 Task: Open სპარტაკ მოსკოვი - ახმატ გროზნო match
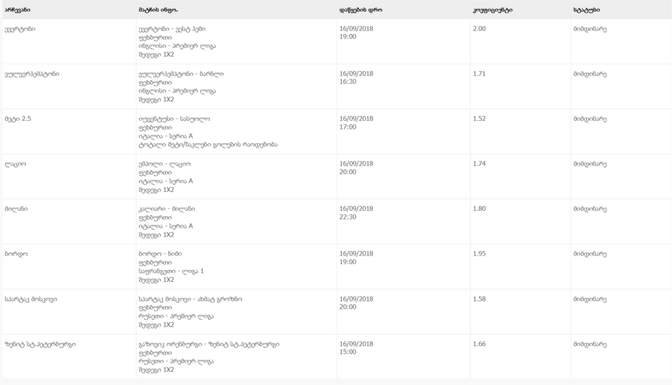(190, 299)
